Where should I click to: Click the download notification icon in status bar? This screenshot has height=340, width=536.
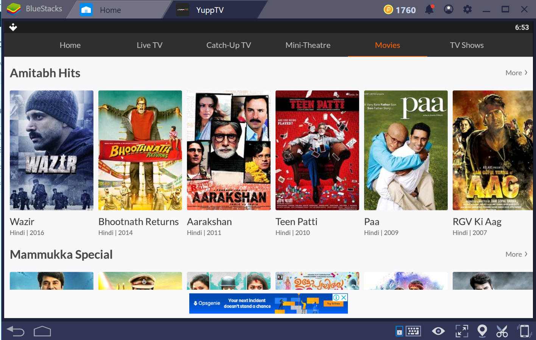point(13,27)
